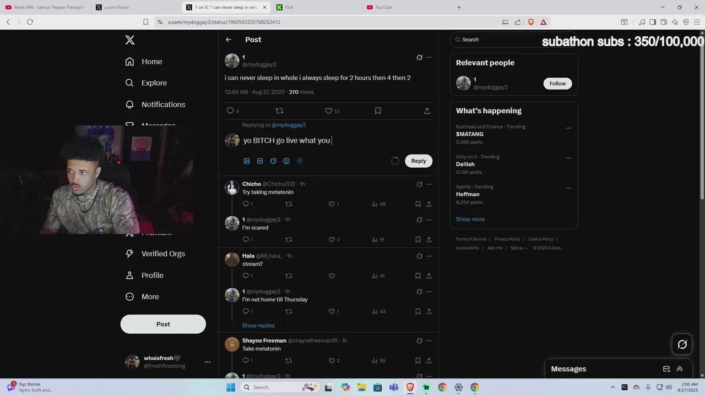Screen dimensions: 705x396
Task: Open the emoji picker in reply composer
Action: (x=286, y=161)
